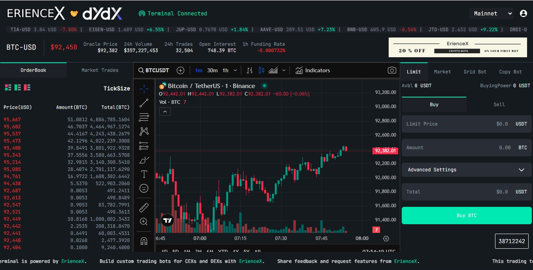Viewport: 533px width, 270px height.
Task: Select the 95,667 ask price row
Action: pyautogui.click(x=66, y=120)
